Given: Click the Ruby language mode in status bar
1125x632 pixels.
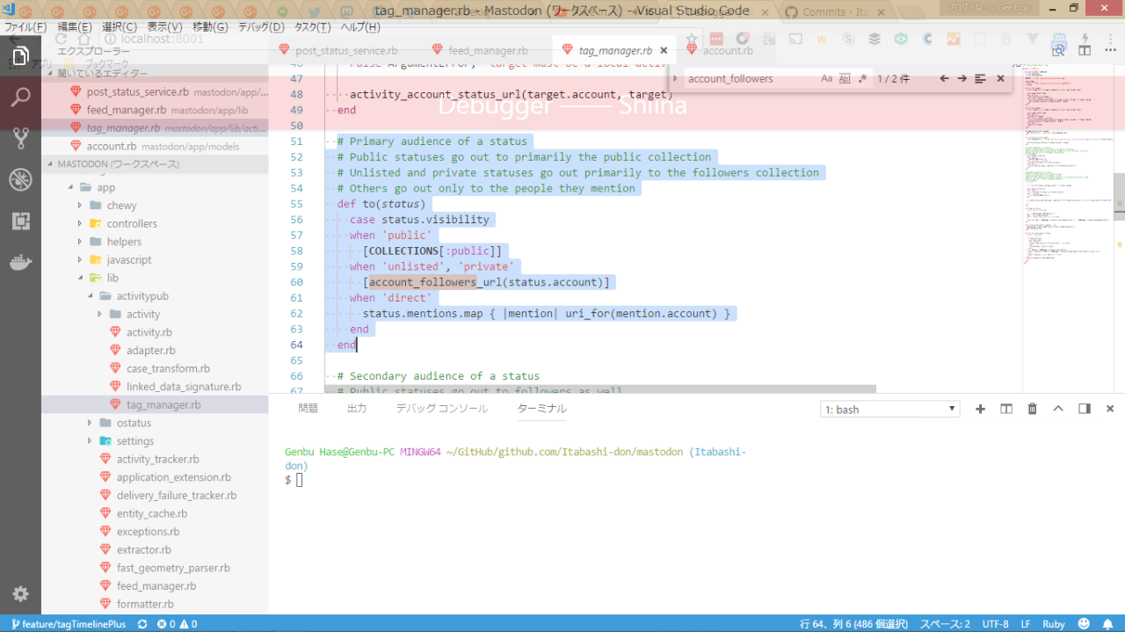Looking at the screenshot, I should pos(1053,624).
